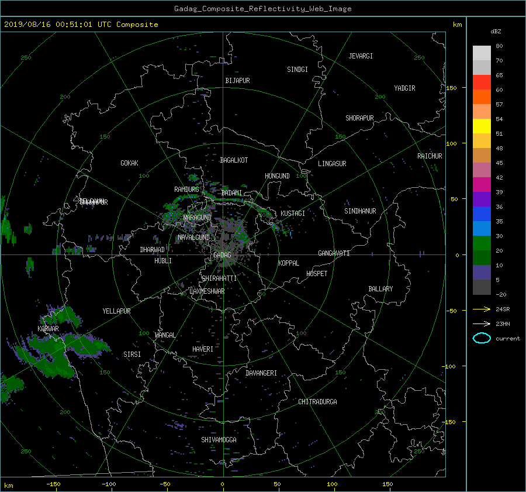Click the KUSTAGI city label
Viewport: 526px width, 492px height.
[x=293, y=214]
